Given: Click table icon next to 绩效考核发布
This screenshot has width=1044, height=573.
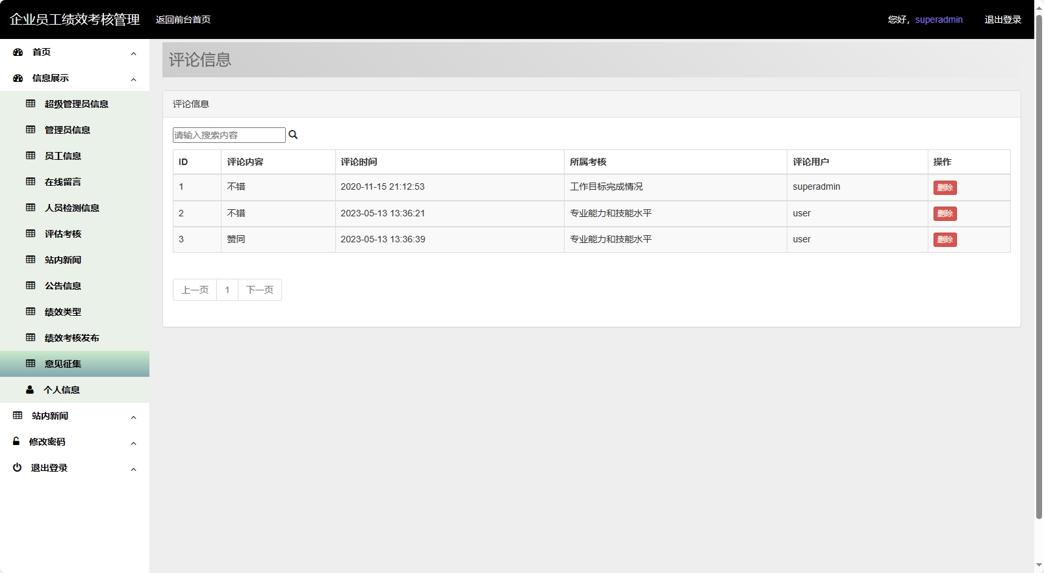Looking at the screenshot, I should click(x=31, y=338).
